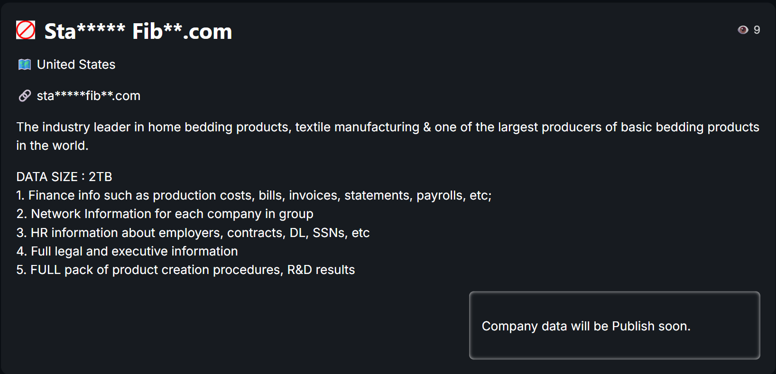Click the view count number 9
The image size is (776, 374).
pos(757,30)
